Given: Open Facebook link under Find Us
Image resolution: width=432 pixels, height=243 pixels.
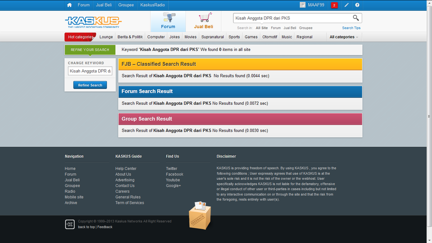Looking at the screenshot, I should click(174, 174).
